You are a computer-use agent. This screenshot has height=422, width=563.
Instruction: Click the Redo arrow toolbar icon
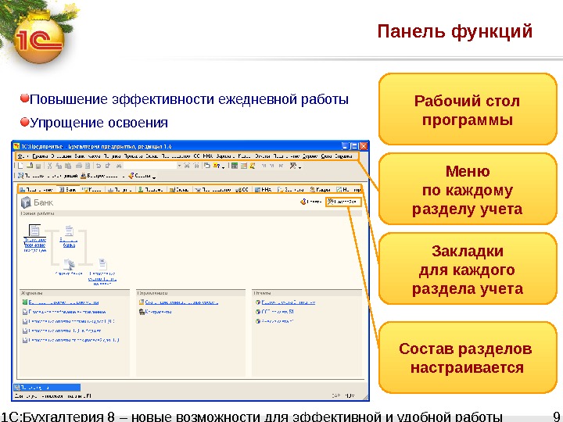coord(108,166)
